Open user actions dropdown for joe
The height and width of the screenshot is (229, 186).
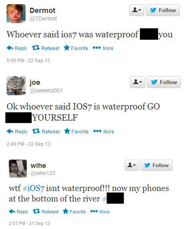point(138,82)
